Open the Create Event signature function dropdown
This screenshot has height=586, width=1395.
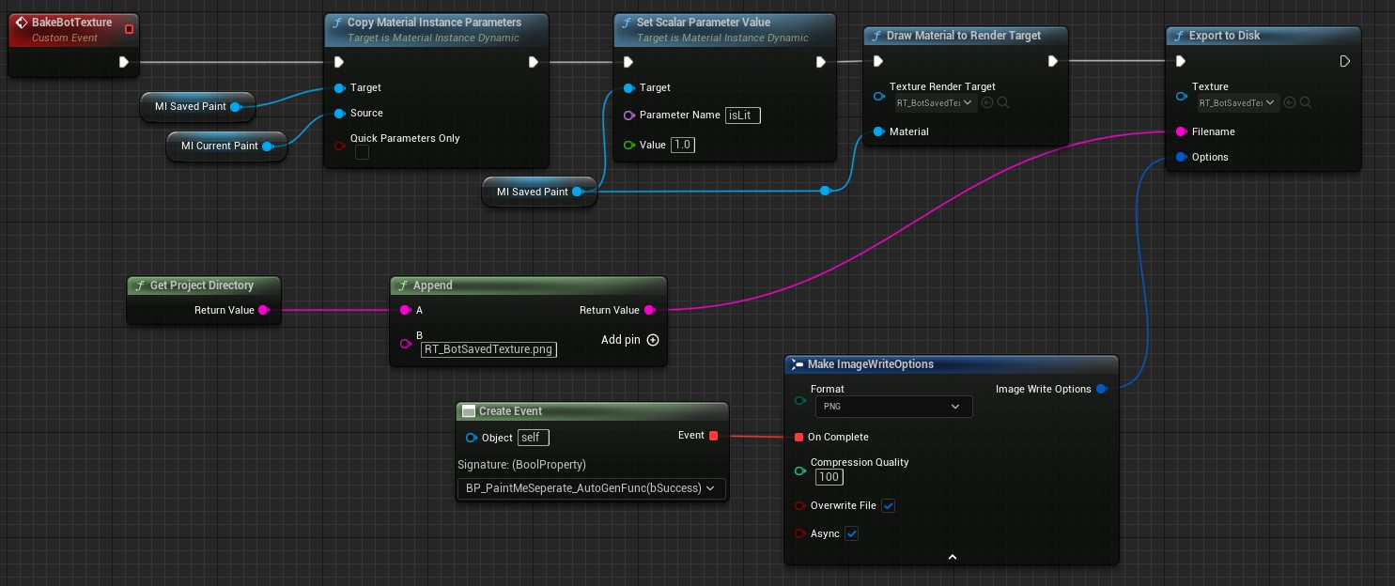[591, 488]
